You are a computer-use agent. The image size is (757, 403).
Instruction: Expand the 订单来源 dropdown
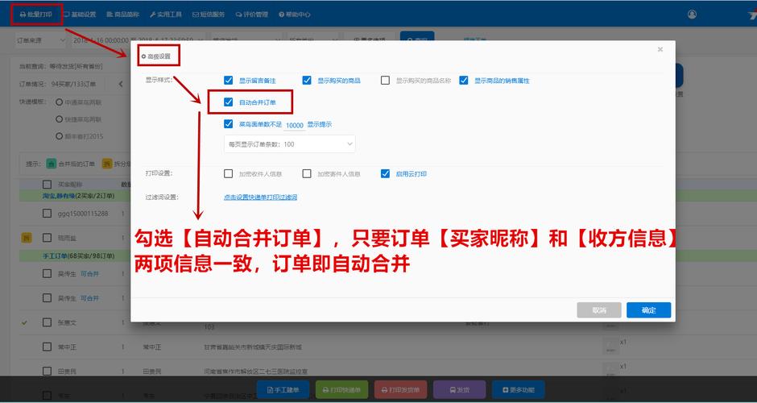pos(40,40)
